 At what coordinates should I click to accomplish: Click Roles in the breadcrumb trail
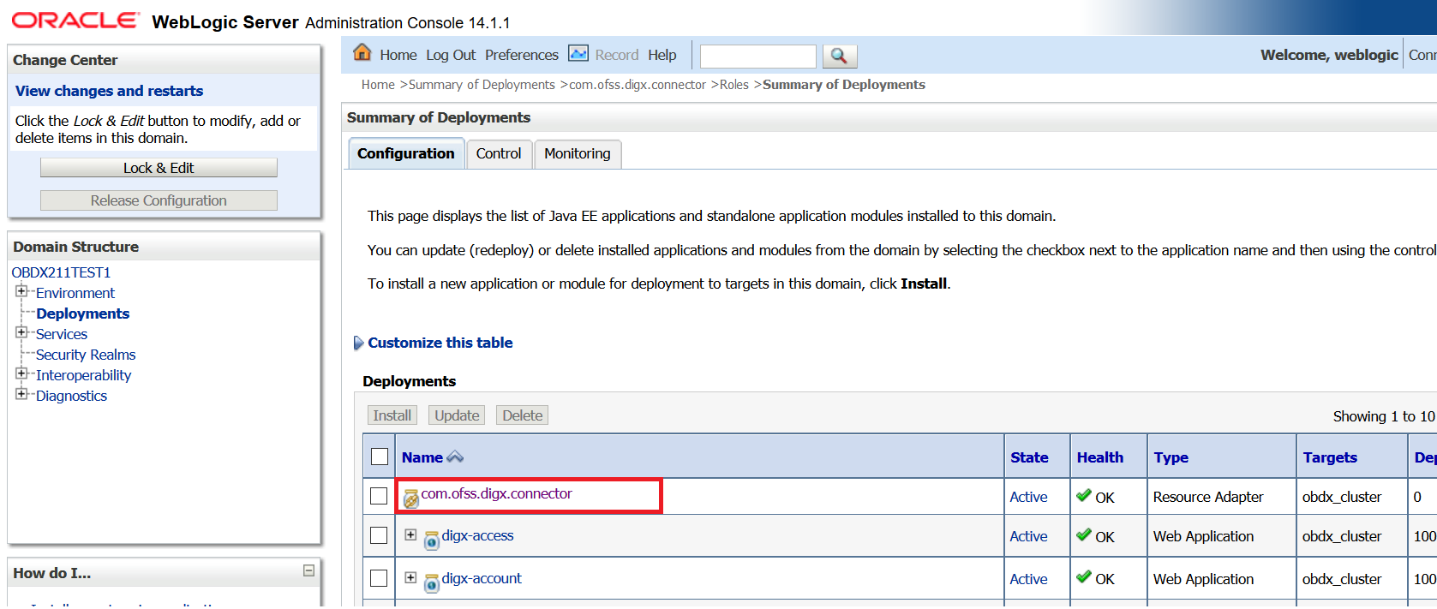tap(734, 85)
